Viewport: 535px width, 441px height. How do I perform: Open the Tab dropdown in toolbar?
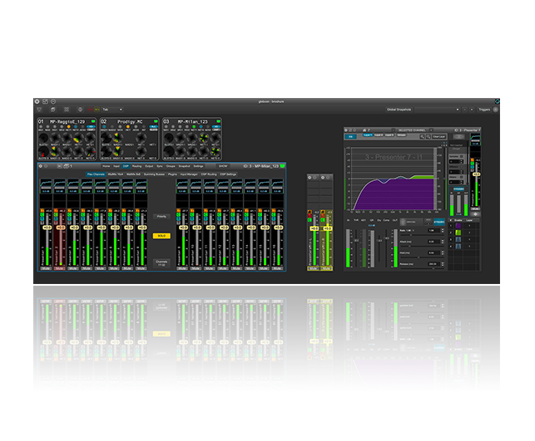(111, 109)
